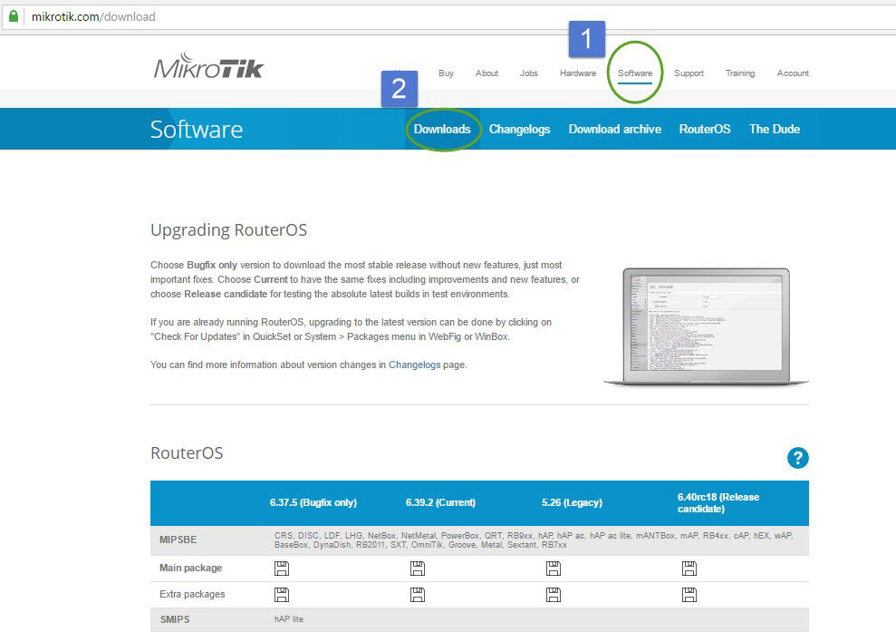Screen dimensions: 896x632
Task: Download Main package for 6.39.2 Current
Action: coord(418,569)
